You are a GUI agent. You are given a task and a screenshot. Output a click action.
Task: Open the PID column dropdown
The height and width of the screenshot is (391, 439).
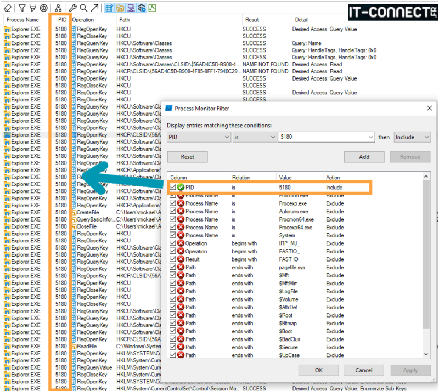point(226,137)
